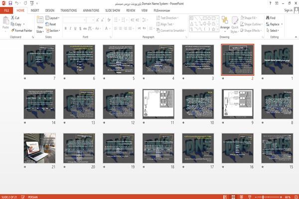Align text right
299x199 pixels.
[125, 28]
